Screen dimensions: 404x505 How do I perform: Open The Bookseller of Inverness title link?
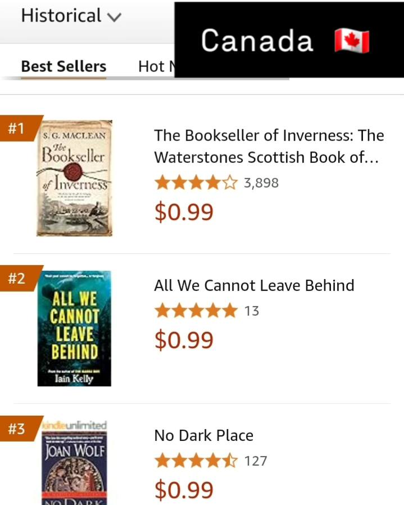[x=269, y=146]
